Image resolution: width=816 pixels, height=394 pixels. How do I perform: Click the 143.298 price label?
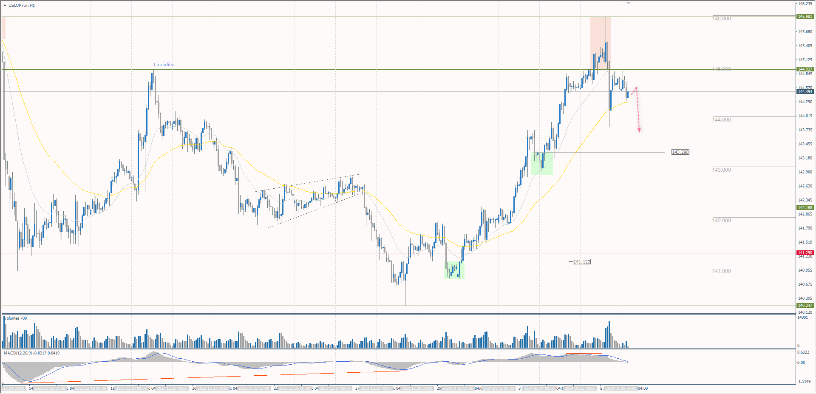coord(680,152)
